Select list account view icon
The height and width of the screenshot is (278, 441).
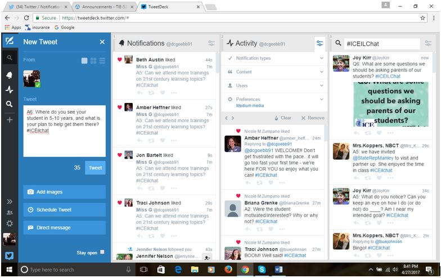tap(102, 61)
